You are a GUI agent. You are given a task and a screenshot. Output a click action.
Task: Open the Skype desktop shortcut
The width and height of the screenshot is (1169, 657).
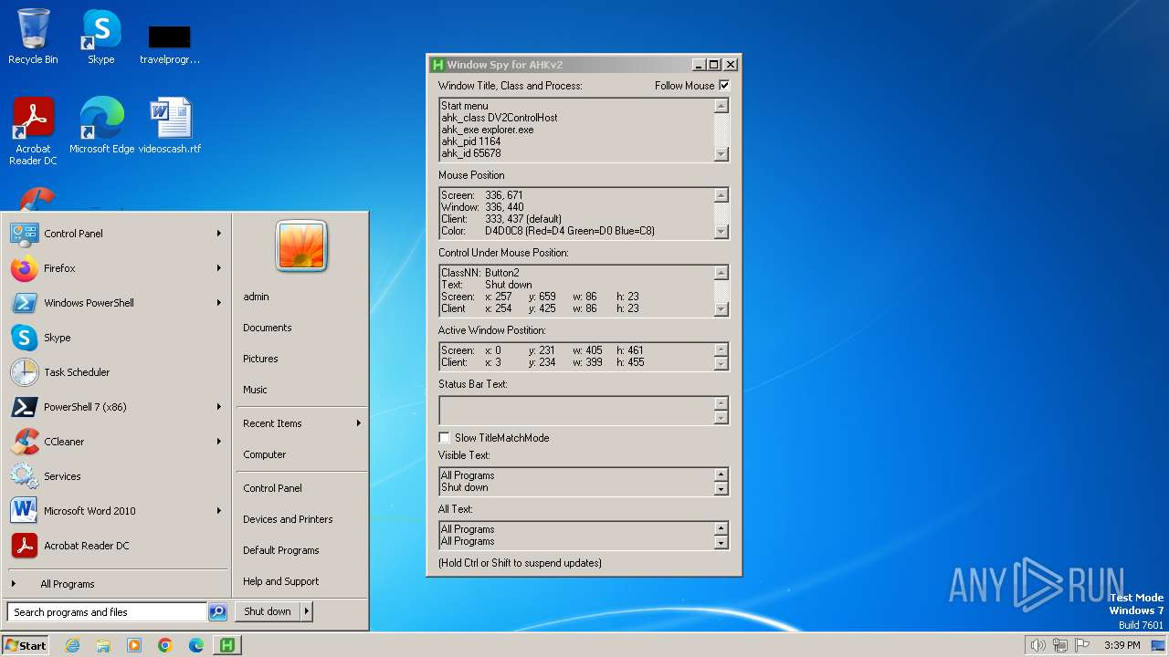[x=100, y=36]
